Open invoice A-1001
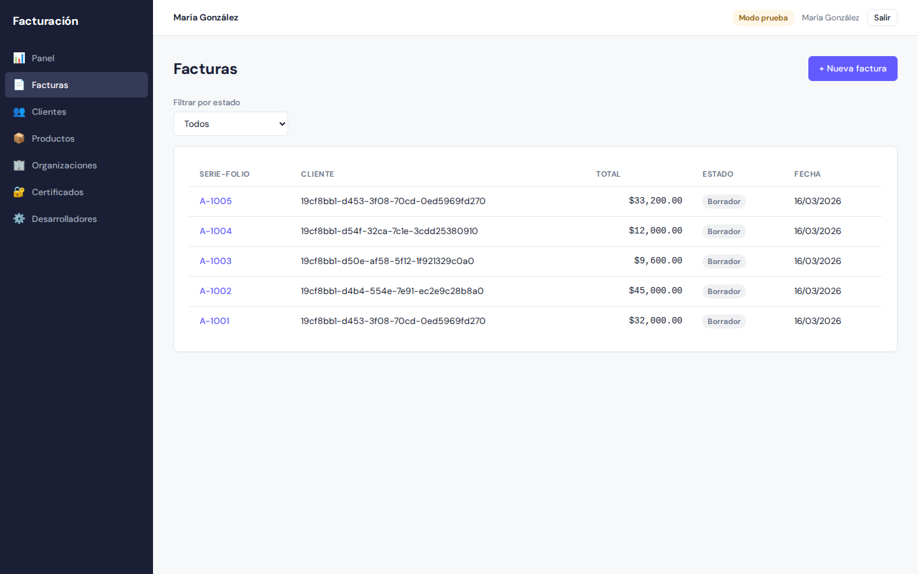 click(214, 321)
